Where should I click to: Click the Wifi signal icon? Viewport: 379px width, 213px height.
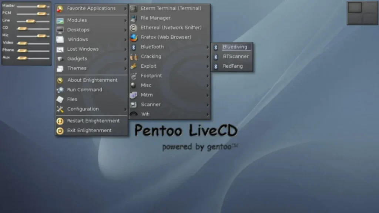click(133, 114)
